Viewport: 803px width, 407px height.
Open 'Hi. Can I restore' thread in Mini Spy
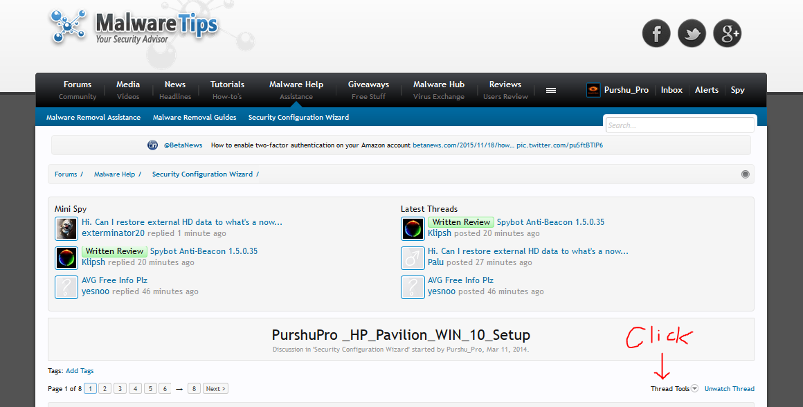[182, 222]
